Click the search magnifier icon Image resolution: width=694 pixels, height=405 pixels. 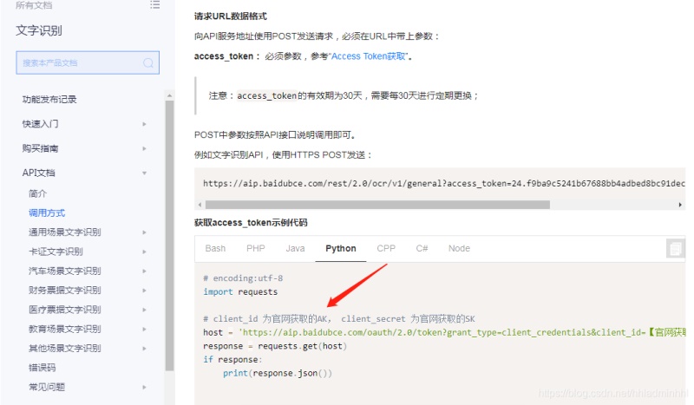[148, 62]
